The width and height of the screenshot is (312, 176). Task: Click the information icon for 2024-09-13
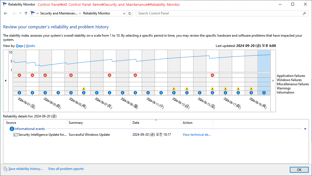tap(174, 93)
